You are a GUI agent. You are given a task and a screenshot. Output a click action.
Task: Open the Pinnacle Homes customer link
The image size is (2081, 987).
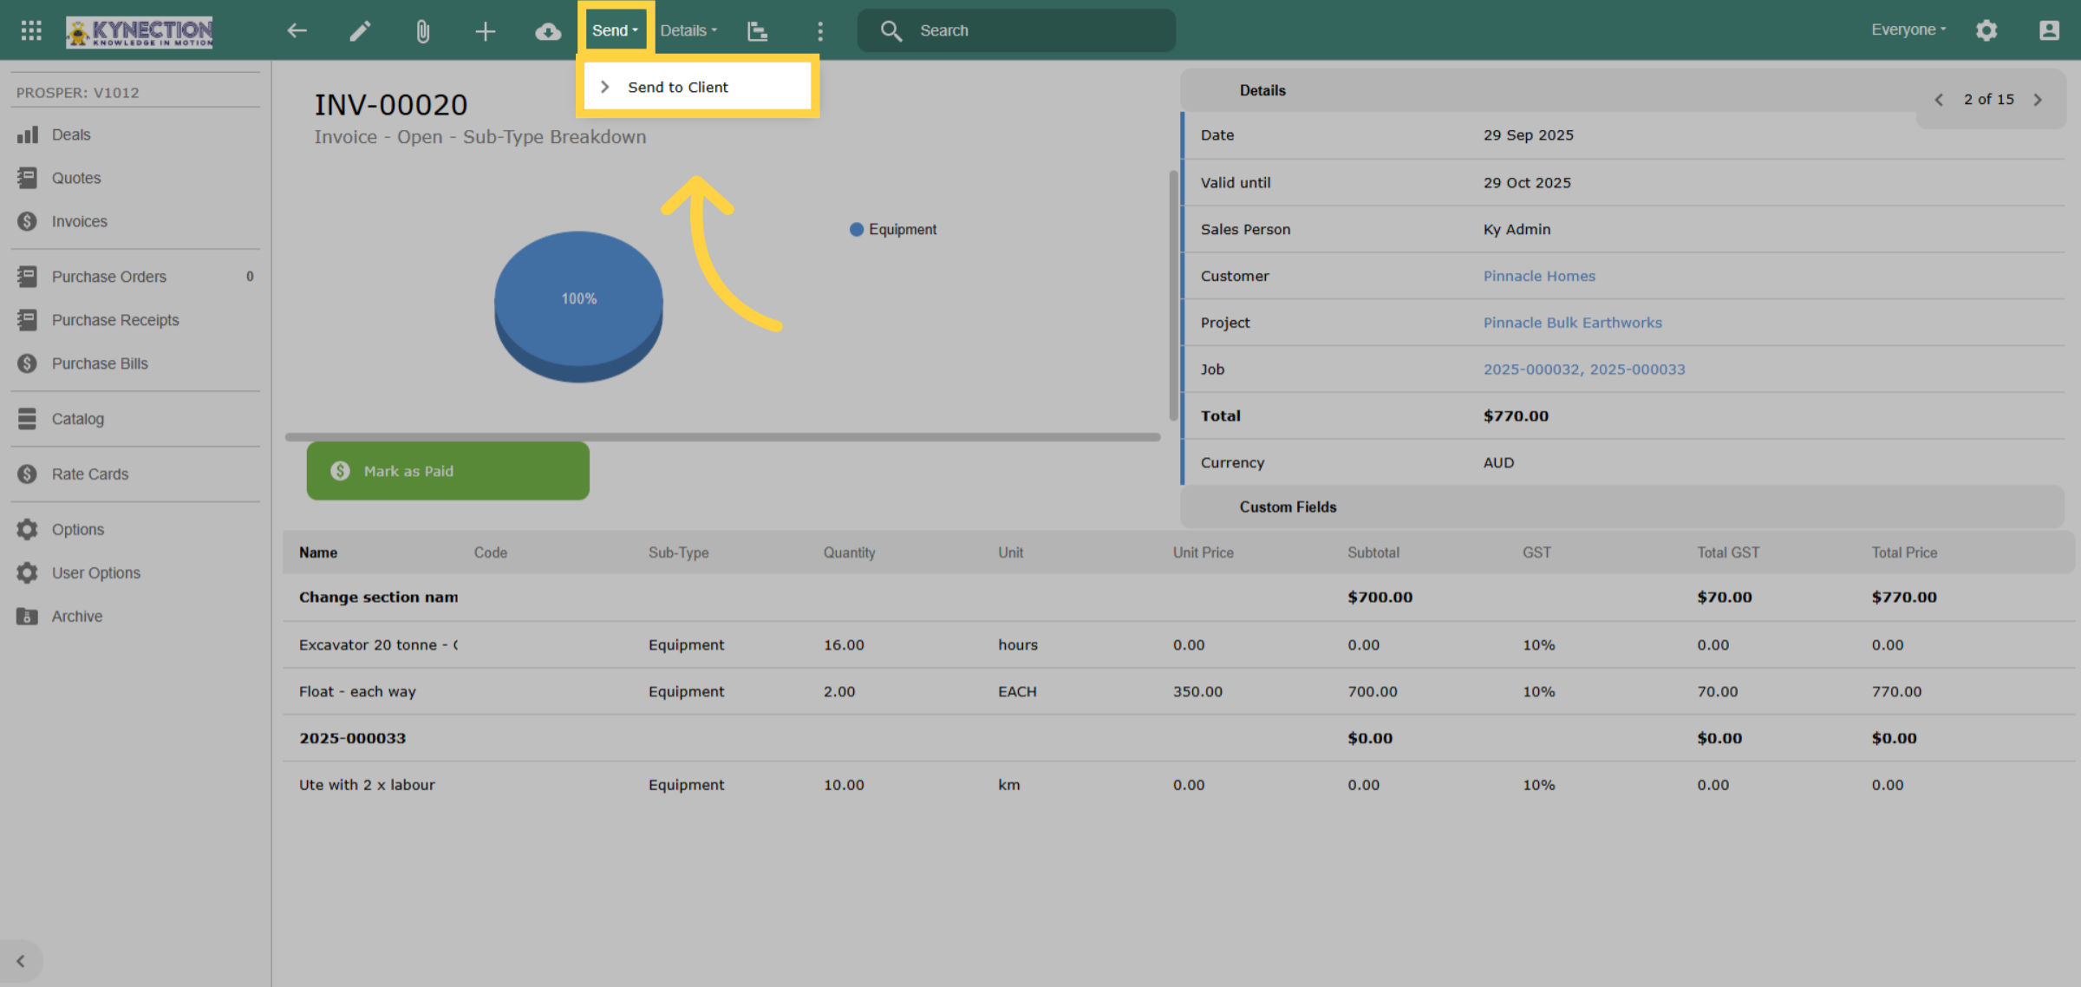pos(1538,276)
